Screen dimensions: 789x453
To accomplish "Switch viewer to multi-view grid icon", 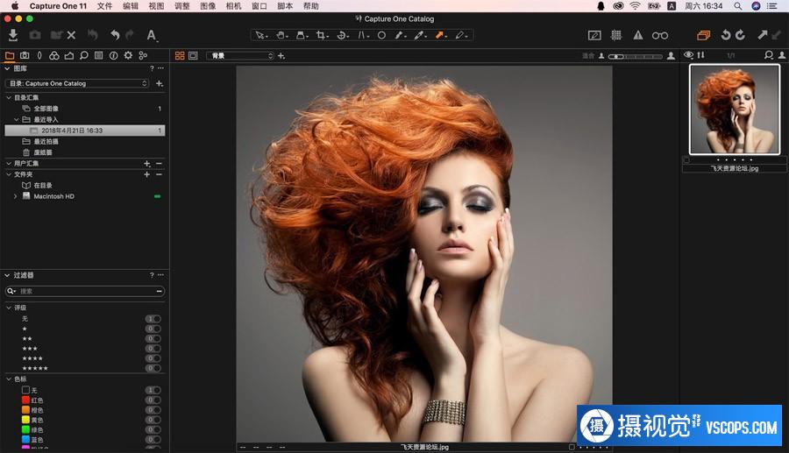I will click(180, 56).
